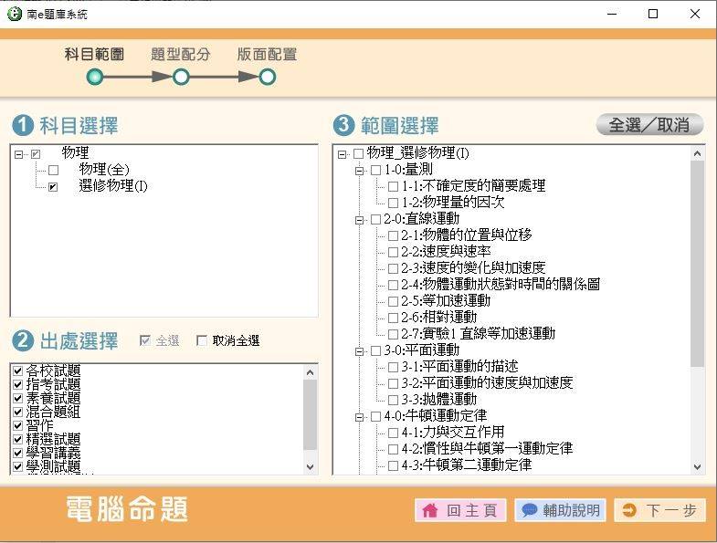This screenshot has height=543, width=717.
Task: Uncheck 各校試題 source
Action: coord(18,371)
